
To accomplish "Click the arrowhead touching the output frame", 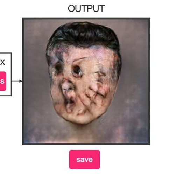I will pos(21,81).
